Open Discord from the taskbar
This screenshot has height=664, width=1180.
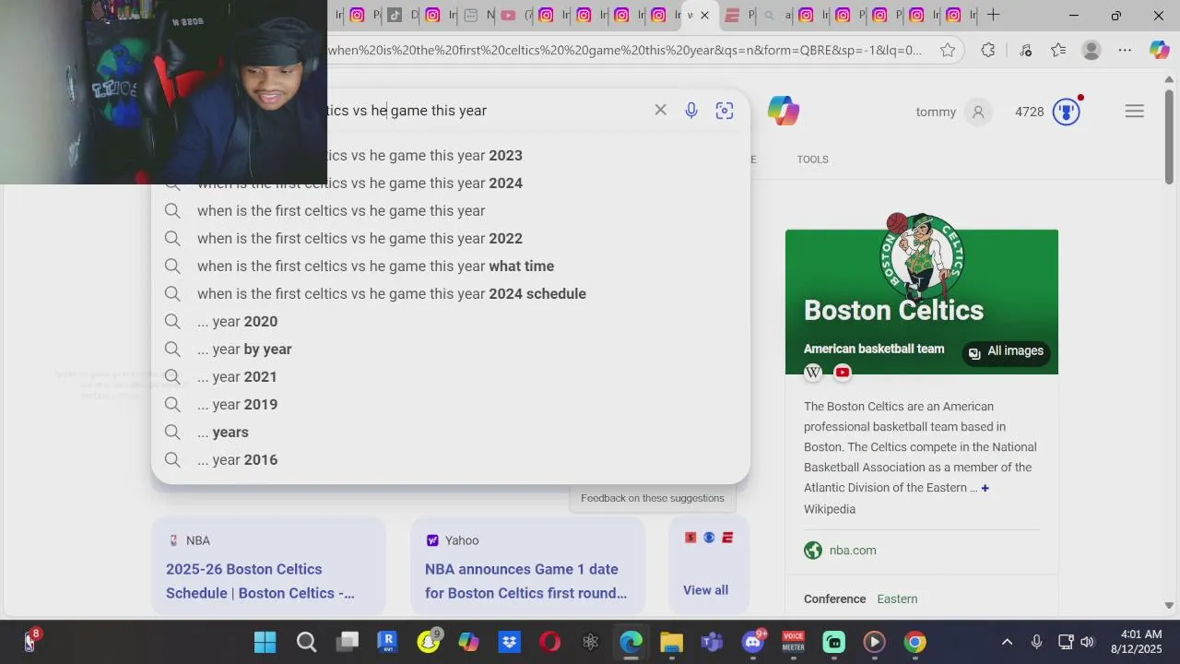pos(753,642)
